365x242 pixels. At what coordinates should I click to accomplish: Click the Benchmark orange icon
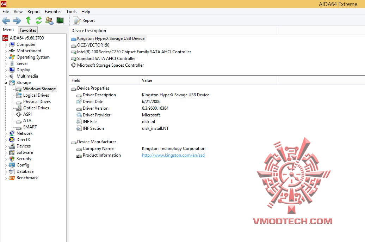pyautogui.click(x=12, y=178)
